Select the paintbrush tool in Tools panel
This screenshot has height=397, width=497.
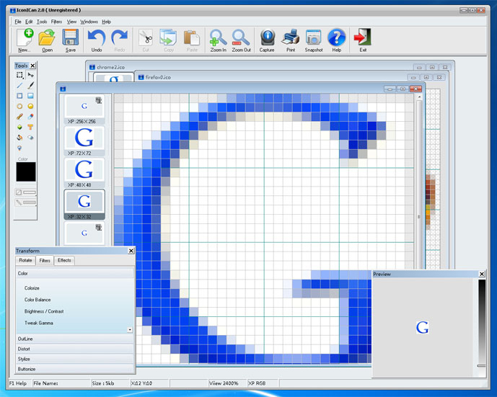click(x=30, y=85)
